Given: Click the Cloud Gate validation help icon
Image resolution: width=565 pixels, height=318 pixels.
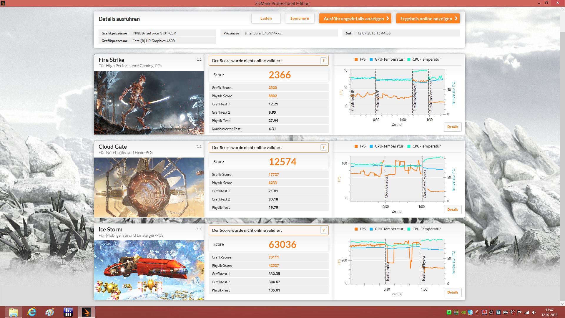Looking at the screenshot, I should coord(323,148).
